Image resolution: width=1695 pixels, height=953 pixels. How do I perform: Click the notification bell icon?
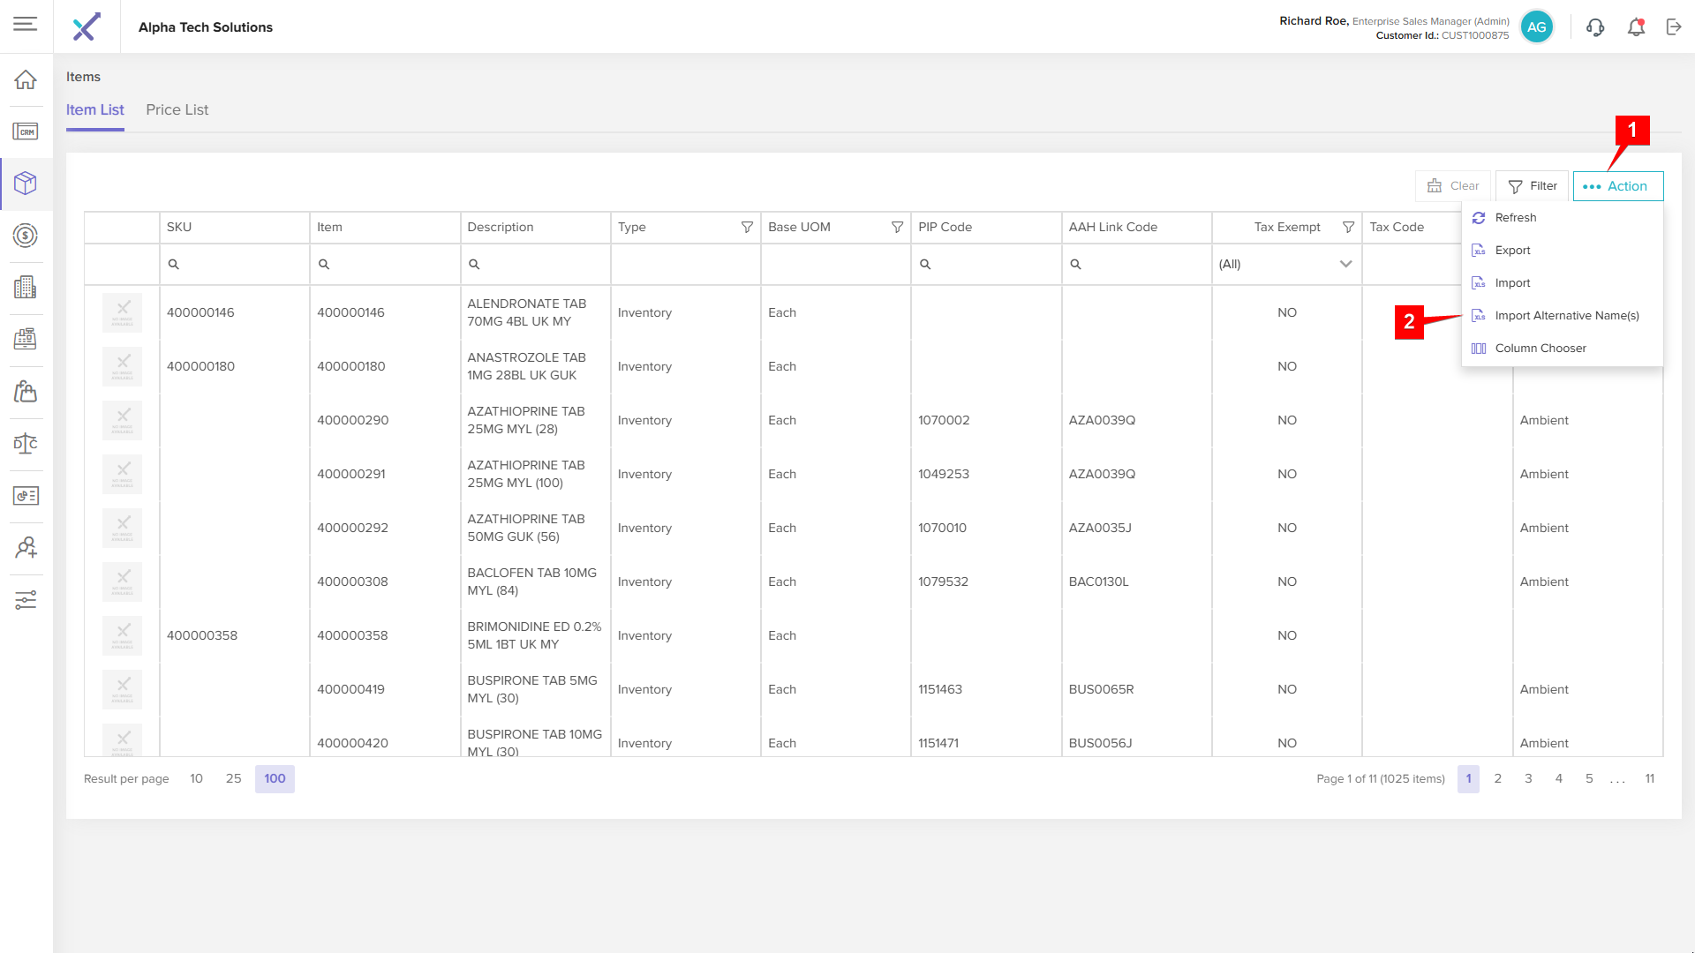(1636, 27)
